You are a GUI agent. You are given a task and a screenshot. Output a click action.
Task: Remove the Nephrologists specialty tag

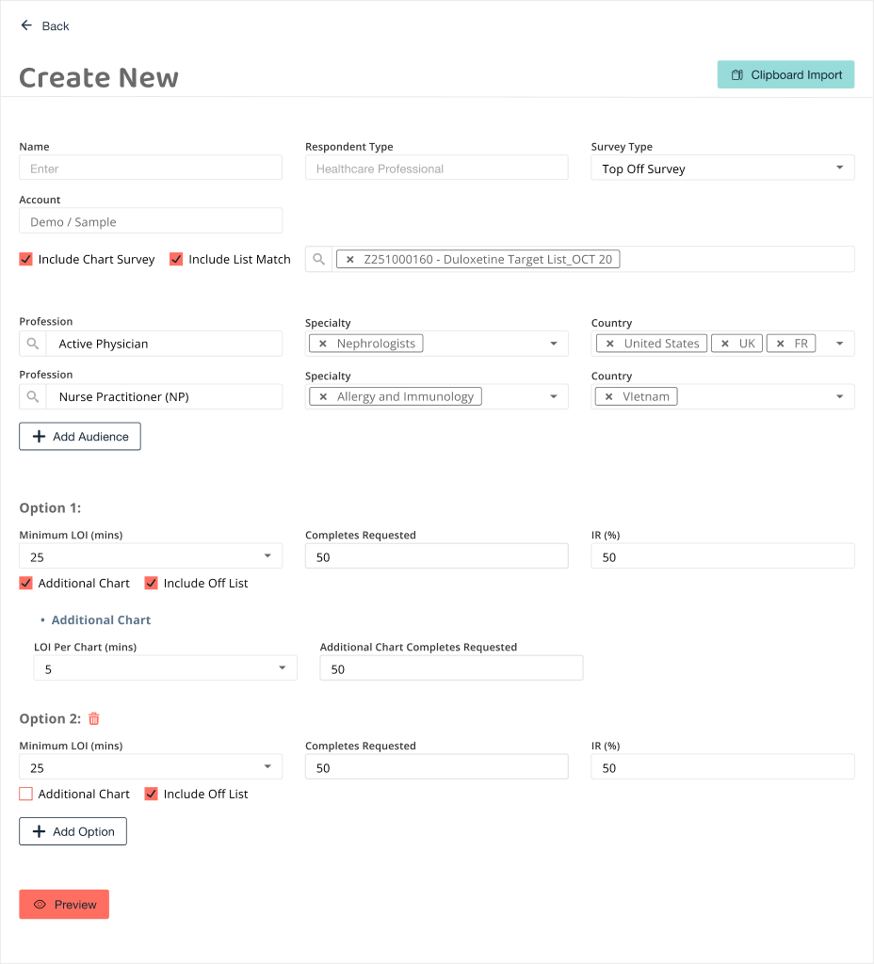tap(323, 344)
